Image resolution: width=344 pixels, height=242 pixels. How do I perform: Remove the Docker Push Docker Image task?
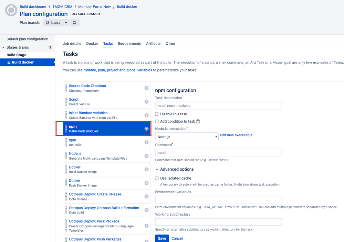click(147, 183)
